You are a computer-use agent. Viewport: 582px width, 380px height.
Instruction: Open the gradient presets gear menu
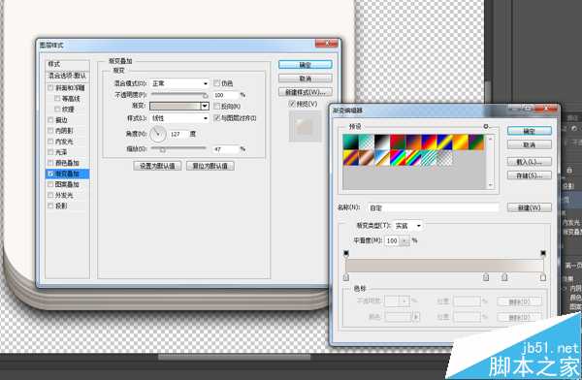(486, 127)
